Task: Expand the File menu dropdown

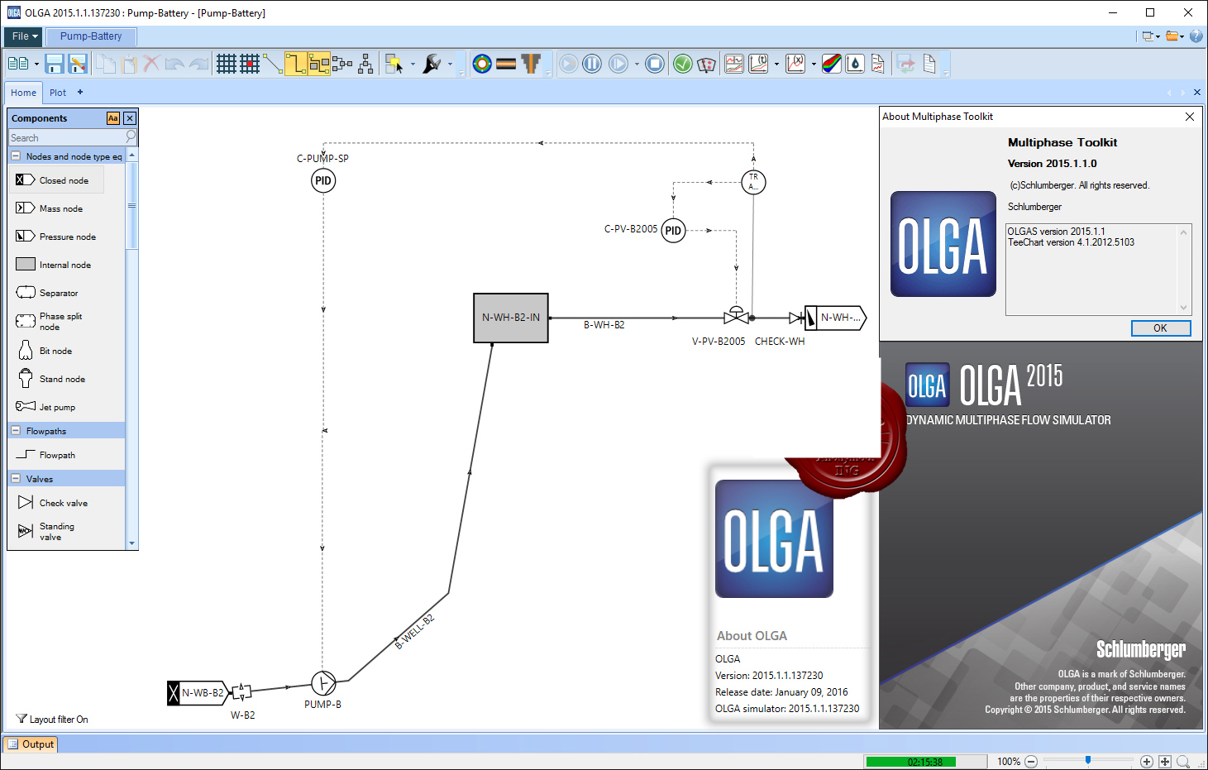Action: pyautogui.click(x=22, y=36)
